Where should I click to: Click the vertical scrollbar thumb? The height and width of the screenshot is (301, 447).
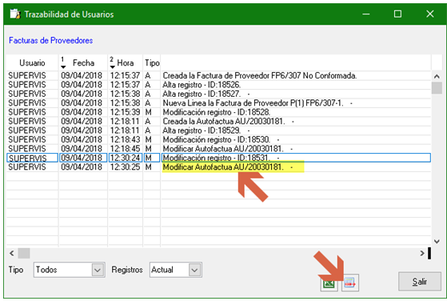point(437,88)
